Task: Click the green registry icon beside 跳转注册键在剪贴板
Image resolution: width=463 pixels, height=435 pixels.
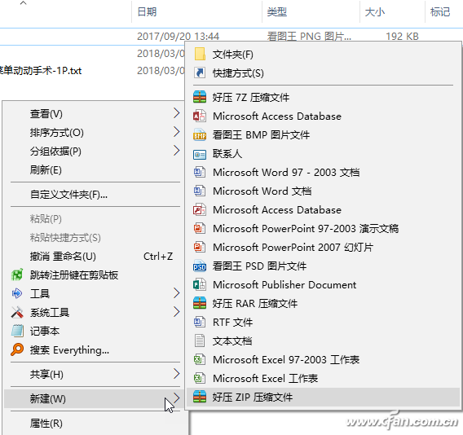Action: tap(17, 275)
